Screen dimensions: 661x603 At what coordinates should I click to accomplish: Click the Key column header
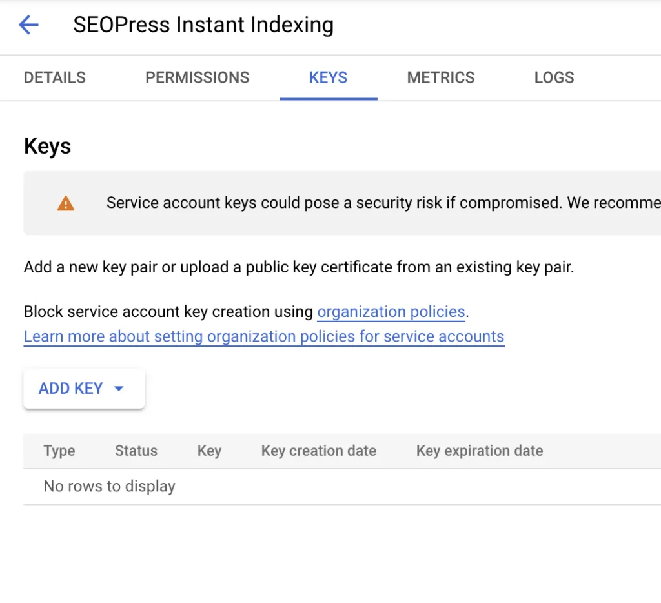pos(209,451)
